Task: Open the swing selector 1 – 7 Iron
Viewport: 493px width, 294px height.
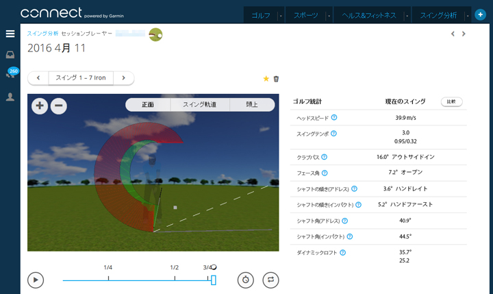Action: (x=80, y=78)
